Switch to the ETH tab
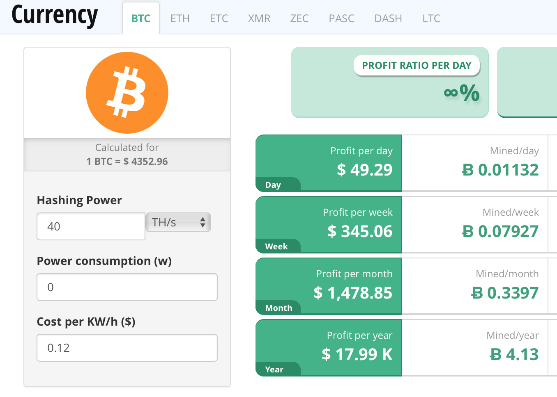This screenshot has height=397, width=557. 180,18
